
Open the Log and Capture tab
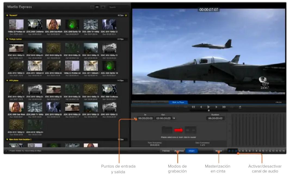point(142,102)
